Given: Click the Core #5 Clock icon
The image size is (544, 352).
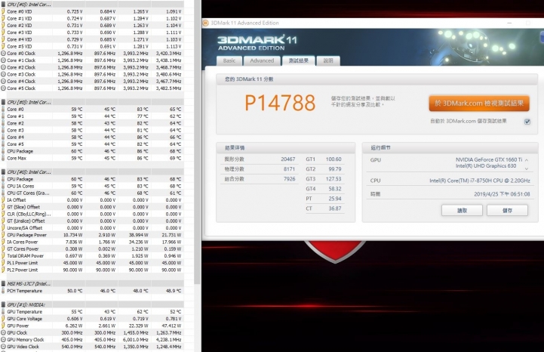Looking at the screenshot, I should point(3,88).
